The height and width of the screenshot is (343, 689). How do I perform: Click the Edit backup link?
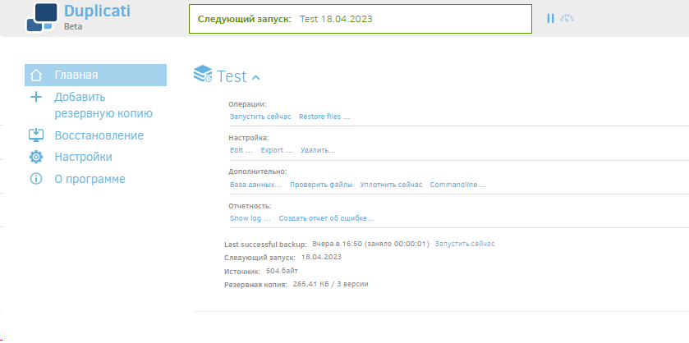coord(241,150)
